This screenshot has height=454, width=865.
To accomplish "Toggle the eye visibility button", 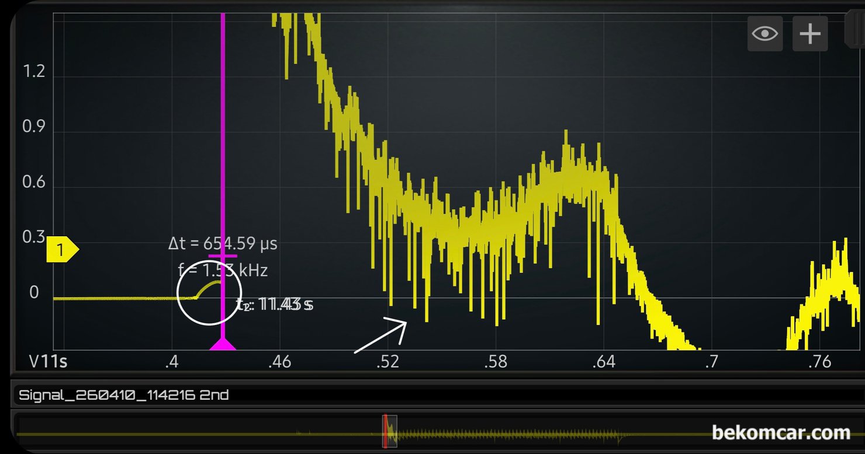I will [764, 34].
